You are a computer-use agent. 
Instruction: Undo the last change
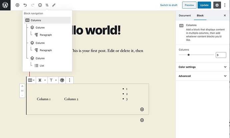click(25, 5)
